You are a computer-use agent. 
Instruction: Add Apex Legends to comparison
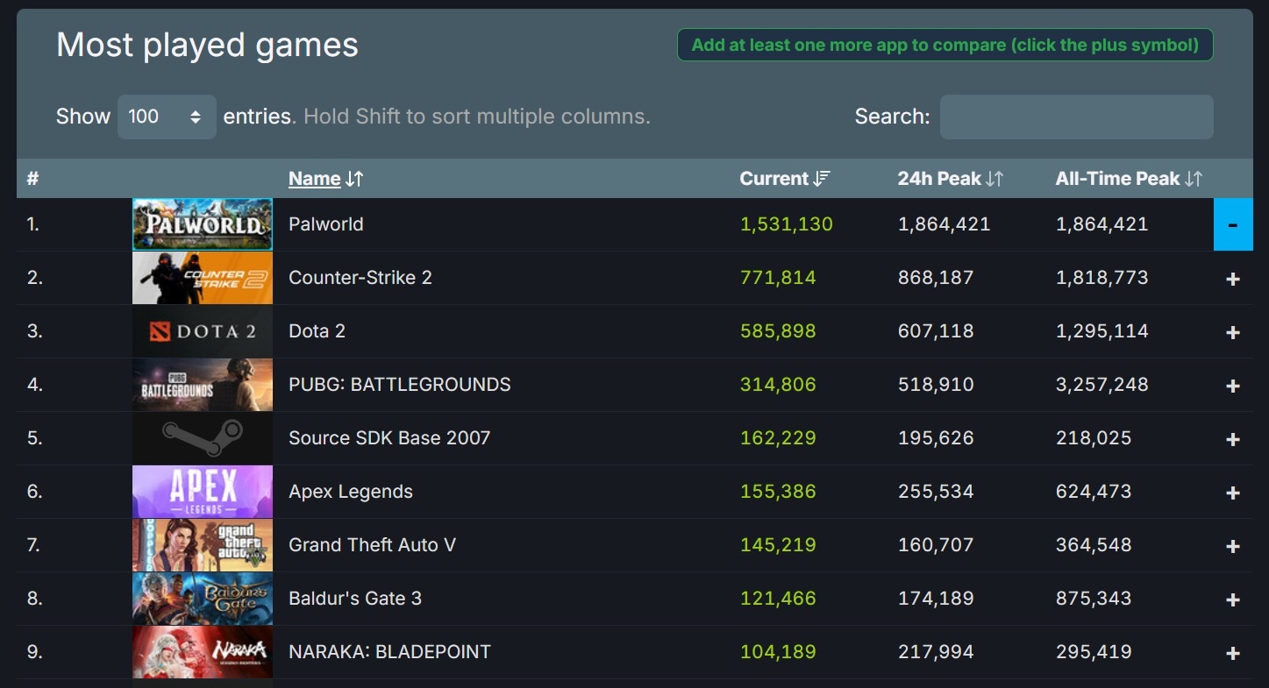pyautogui.click(x=1233, y=492)
